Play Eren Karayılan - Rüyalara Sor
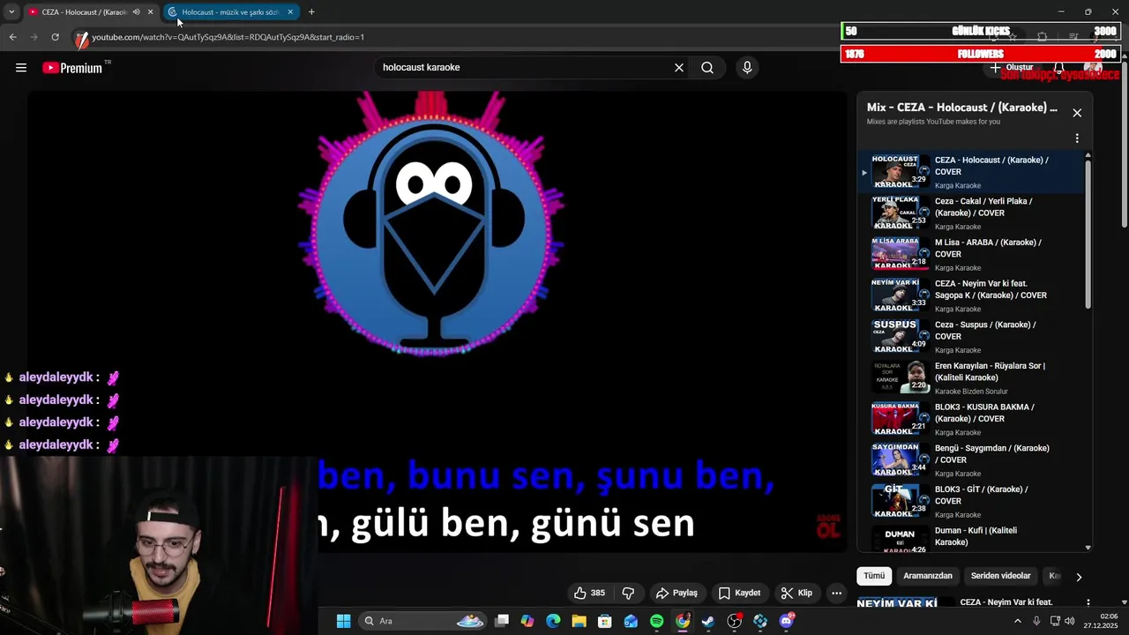This screenshot has height=635, width=1129. point(971,378)
